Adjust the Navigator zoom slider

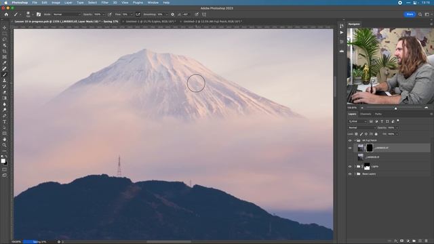[395, 108]
